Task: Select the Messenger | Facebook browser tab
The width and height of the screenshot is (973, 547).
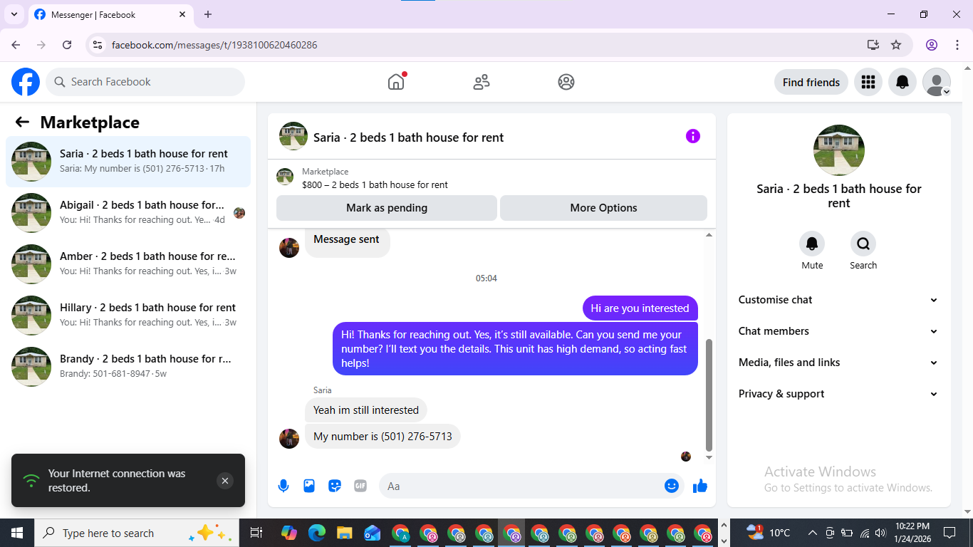Action: 110,14
